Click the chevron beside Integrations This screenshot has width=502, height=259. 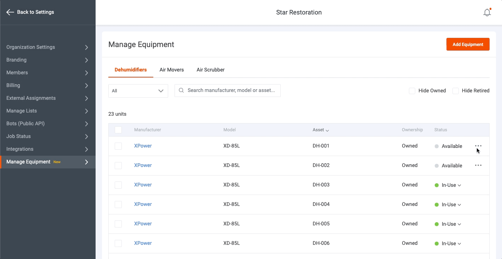(86, 149)
